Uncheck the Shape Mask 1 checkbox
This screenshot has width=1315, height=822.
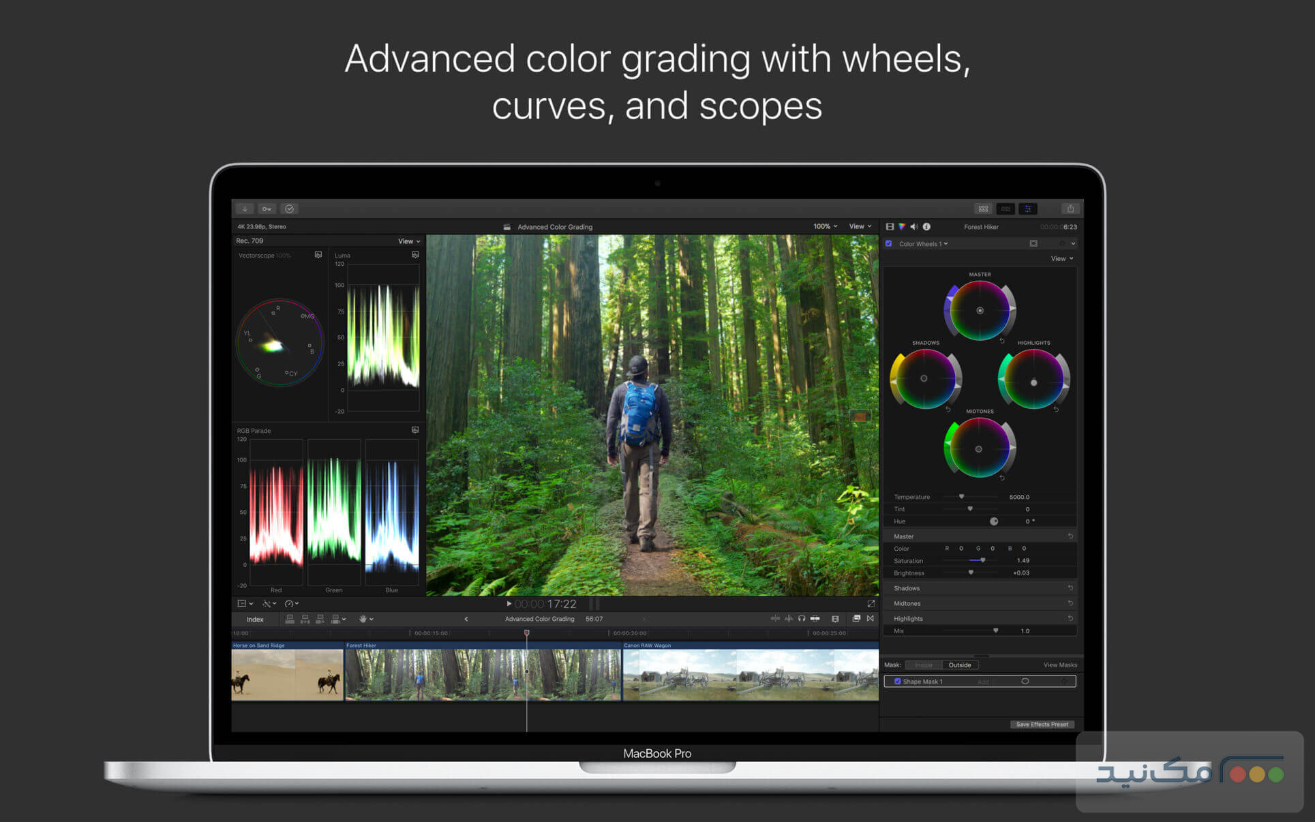tap(898, 681)
